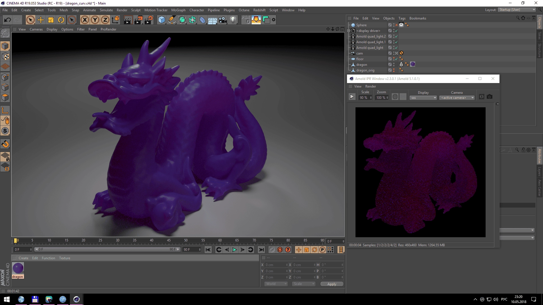Start Arnold IPR render play button

pos(352,97)
